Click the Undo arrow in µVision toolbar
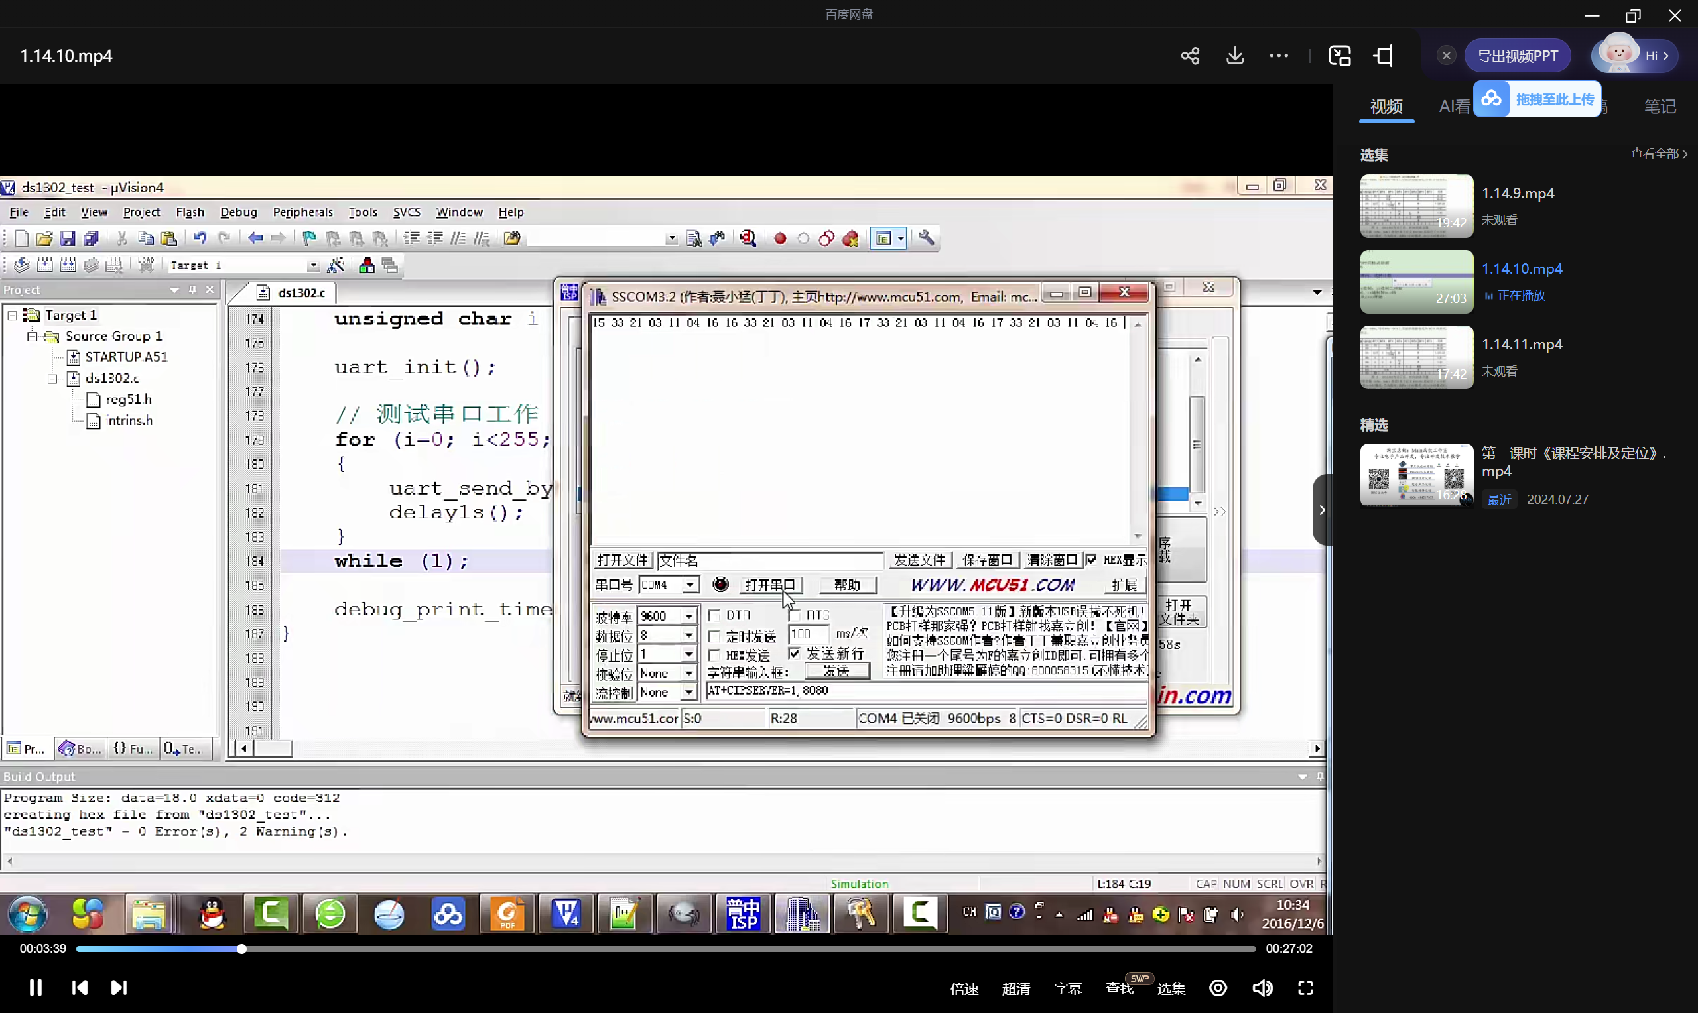1698x1013 pixels. [x=200, y=238]
